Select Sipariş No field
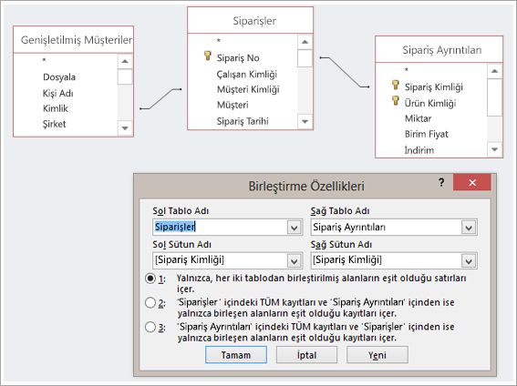The image size is (517, 386). [238, 58]
